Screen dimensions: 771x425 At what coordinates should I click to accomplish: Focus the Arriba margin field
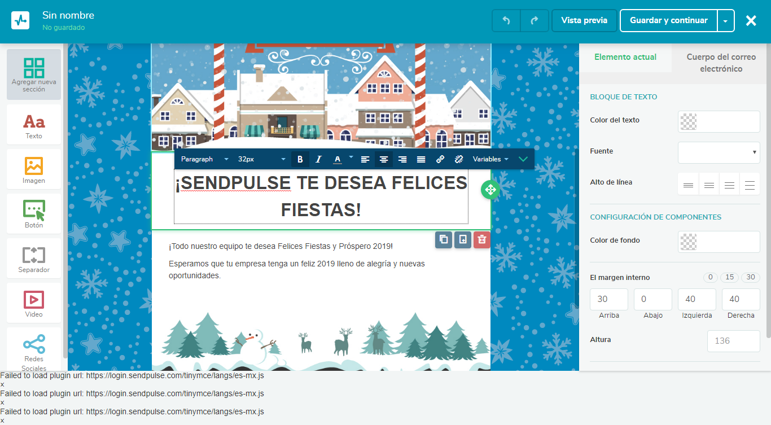click(609, 299)
